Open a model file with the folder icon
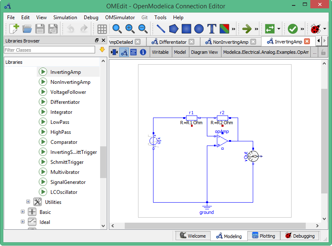 (27, 29)
